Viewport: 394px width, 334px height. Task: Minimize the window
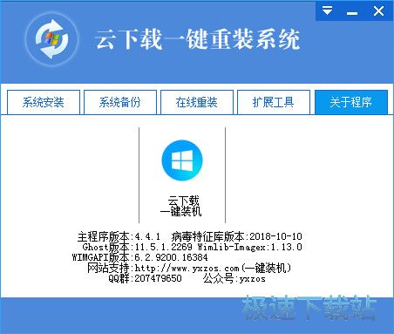352,12
